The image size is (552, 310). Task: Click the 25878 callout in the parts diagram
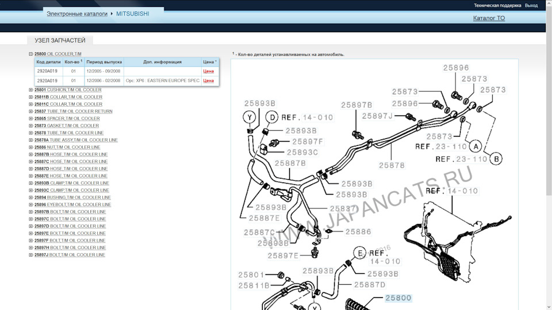[x=391, y=165]
